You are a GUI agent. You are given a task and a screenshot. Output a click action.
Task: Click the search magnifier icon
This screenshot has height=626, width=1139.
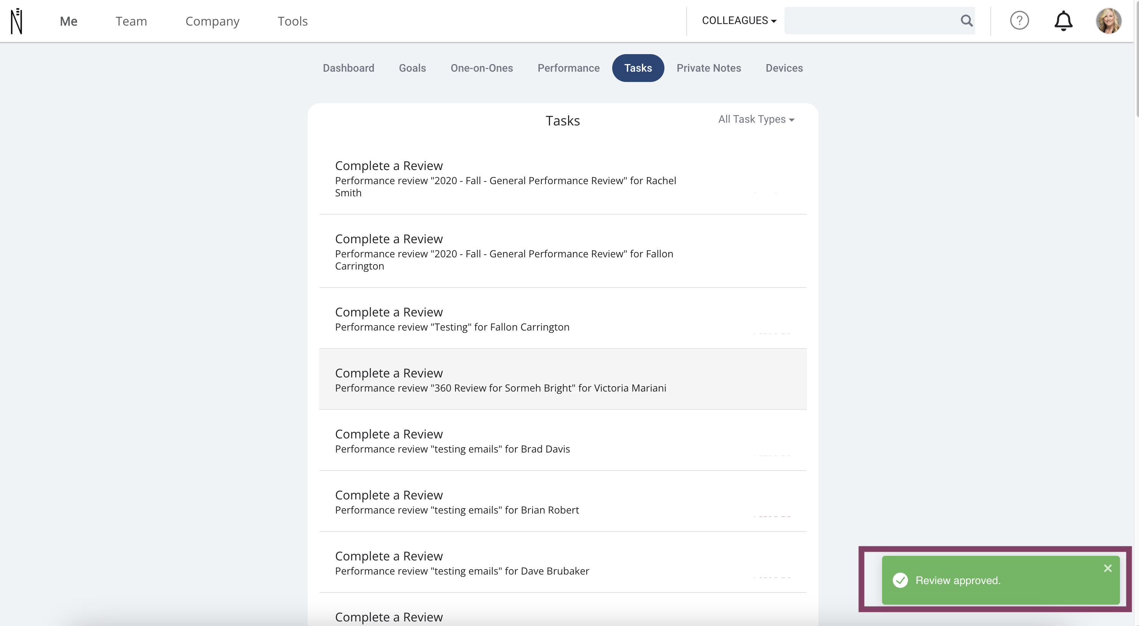(967, 20)
